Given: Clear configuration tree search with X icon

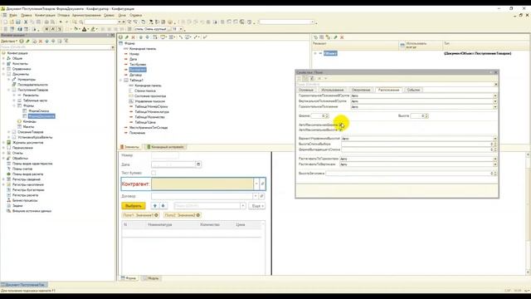Looking at the screenshot, I should pyautogui.click(x=113, y=47).
